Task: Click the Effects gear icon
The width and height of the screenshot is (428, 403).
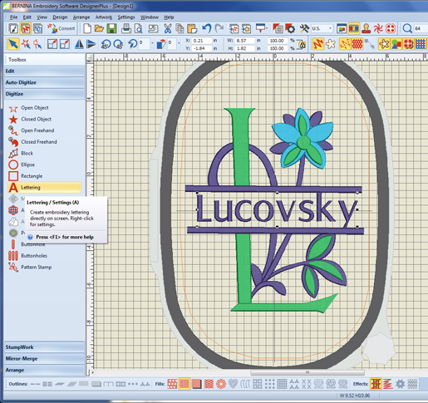Action: (x=401, y=384)
